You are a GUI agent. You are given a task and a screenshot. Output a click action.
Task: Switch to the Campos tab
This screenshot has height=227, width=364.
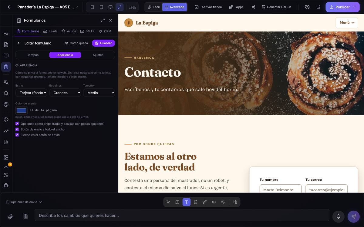pos(32,55)
